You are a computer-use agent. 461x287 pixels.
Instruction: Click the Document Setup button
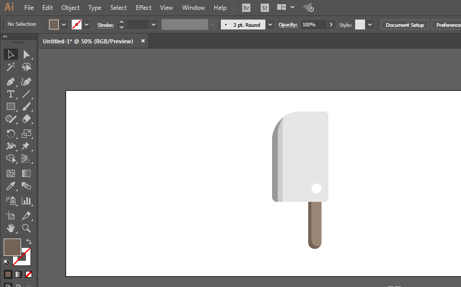click(x=404, y=25)
